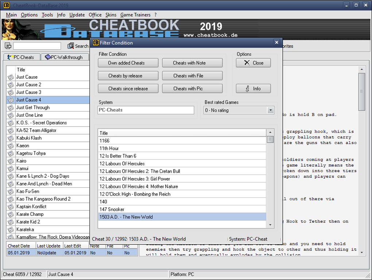This screenshot has width=372, height=280.
Task: Click the Close button in Options
Action: pos(253,63)
